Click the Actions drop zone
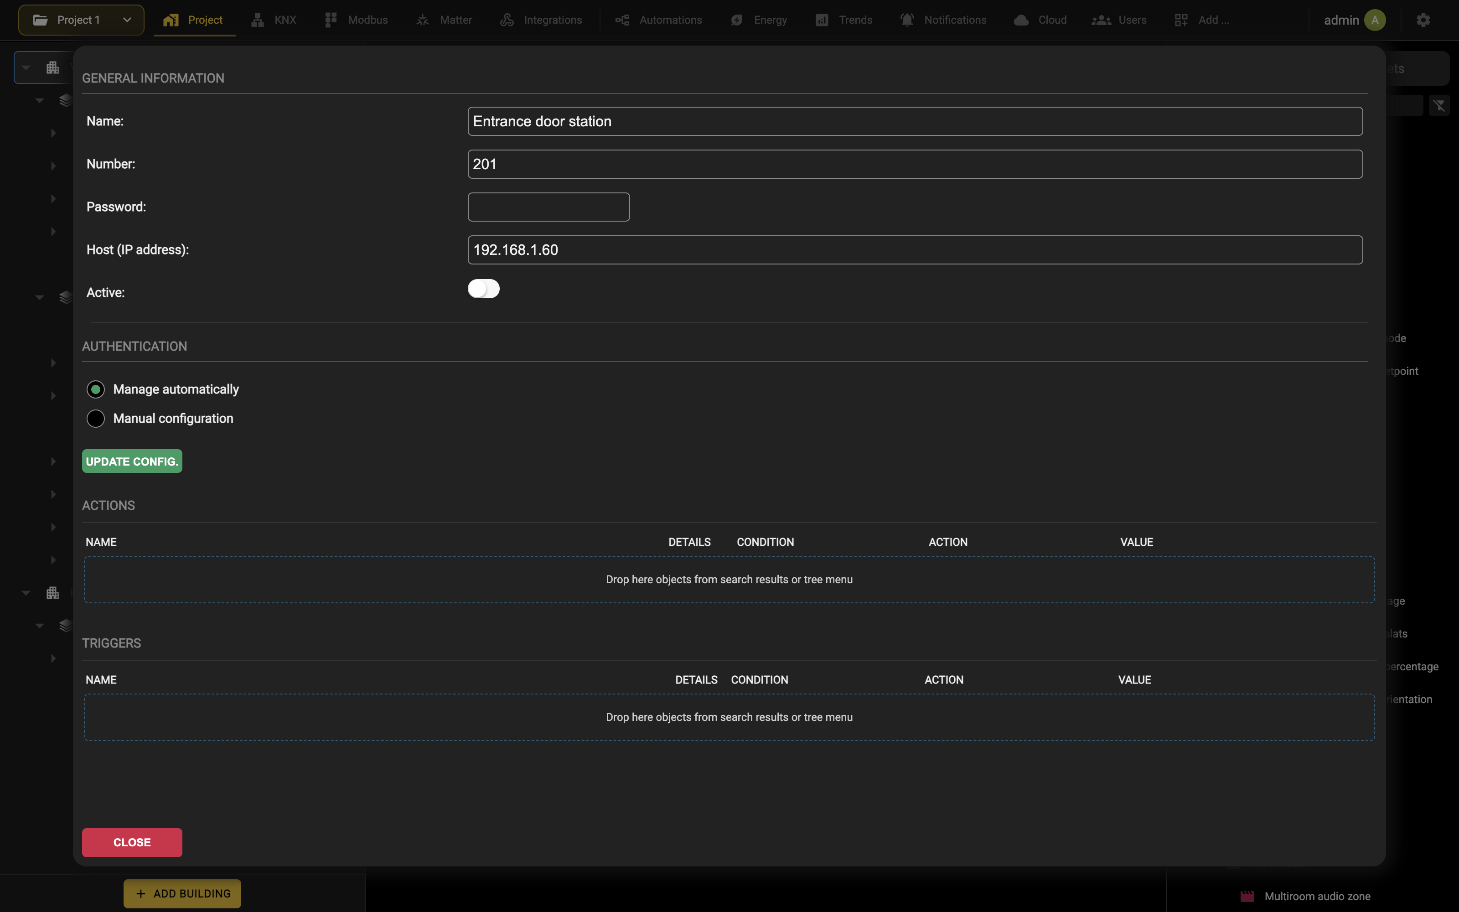The height and width of the screenshot is (912, 1459). (729, 580)
